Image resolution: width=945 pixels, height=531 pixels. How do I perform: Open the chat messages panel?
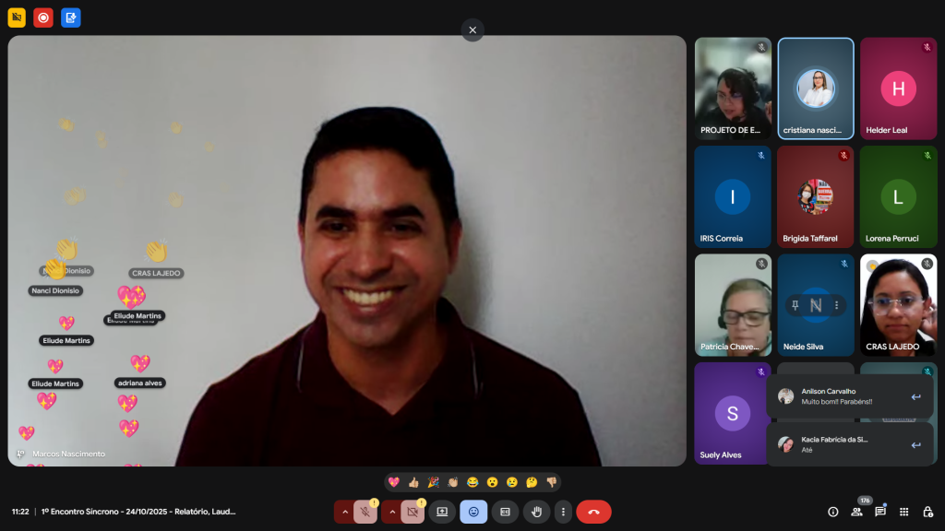tap(880, 512)
